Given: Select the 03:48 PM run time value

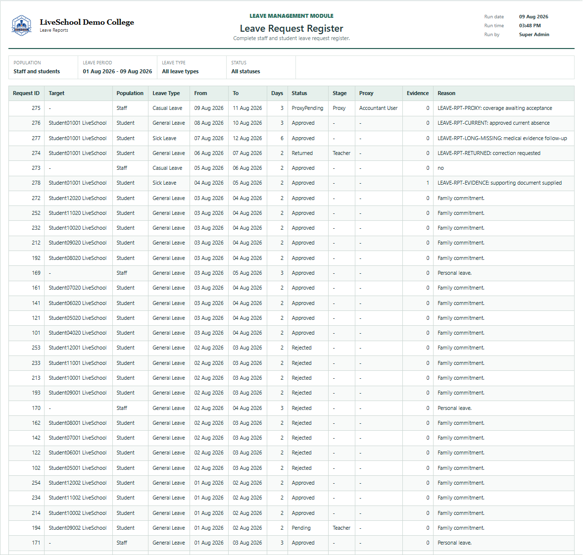Looking at the screenshot, I should point(530,26).
